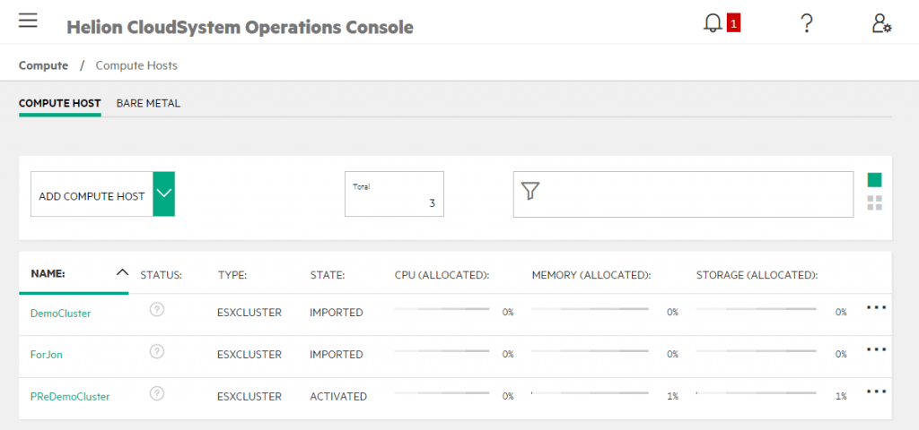Viewport: 919px width, 430px height.
Task: Open ForJon row actions menu
Action: click(876, 349)
